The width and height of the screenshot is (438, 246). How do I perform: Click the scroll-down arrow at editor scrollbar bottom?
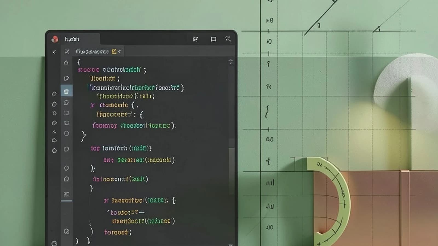[x=231, y=245]
